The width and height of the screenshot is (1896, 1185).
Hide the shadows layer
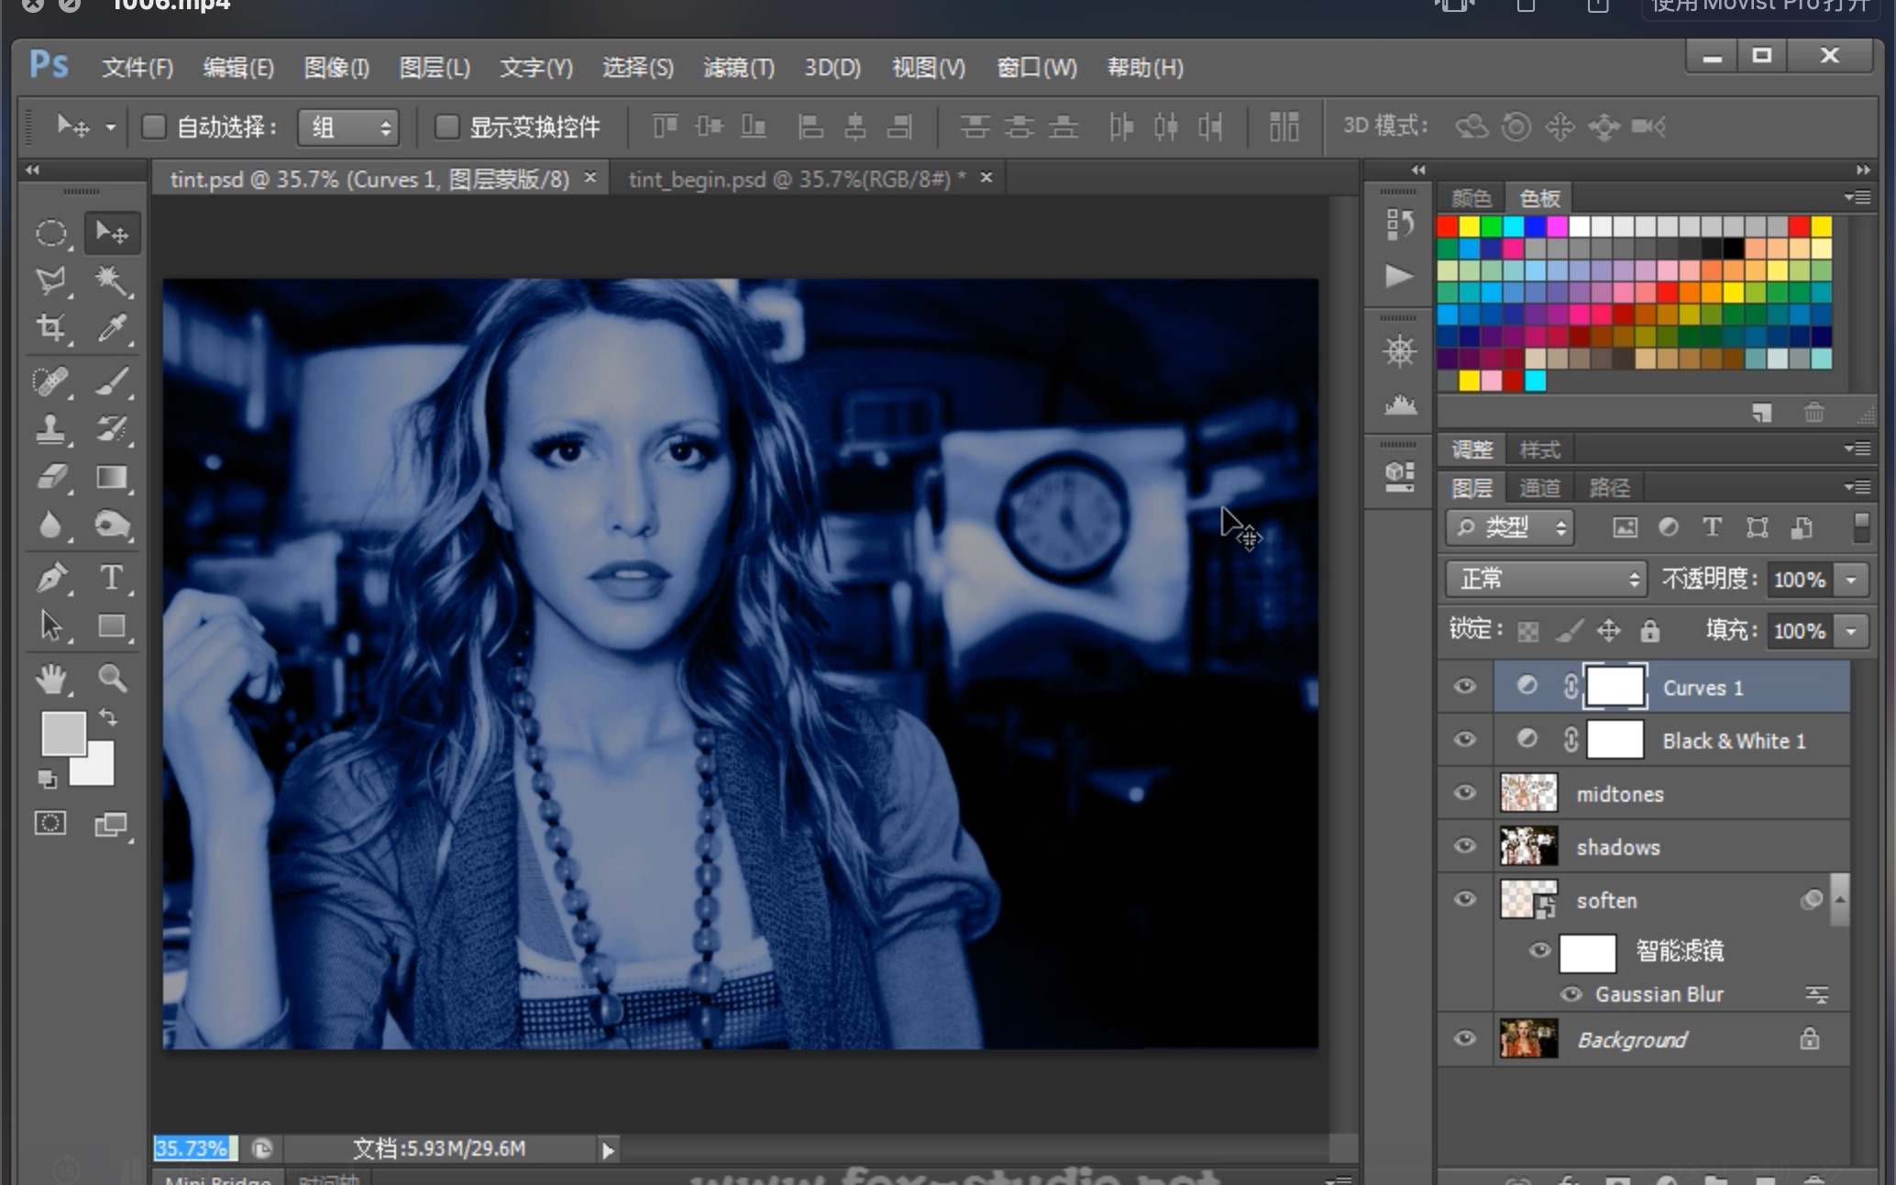coord(1465,847)
